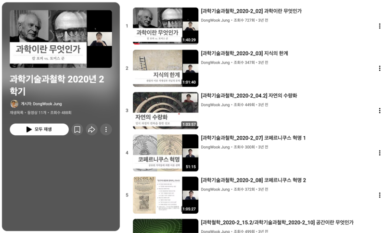This screenshot has height=233, width=385.
Task: Click channel name DongWook Jung under 코페르니쿠스 혁명 1
Action: coord(215,147)
